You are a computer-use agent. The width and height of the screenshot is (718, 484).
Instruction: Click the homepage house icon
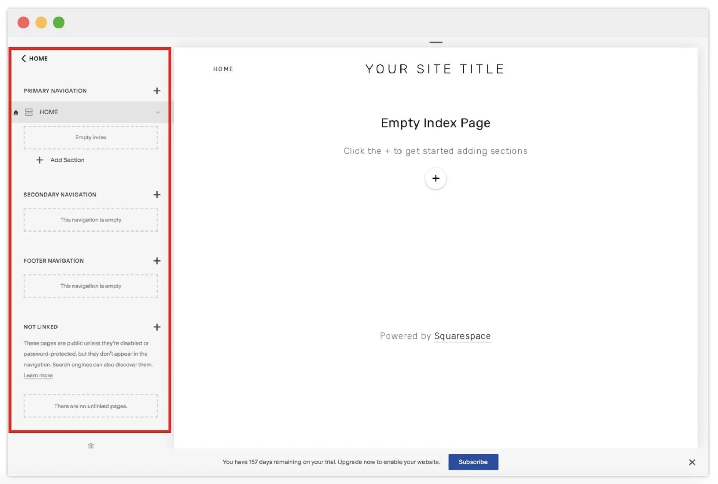click(16, 112)
